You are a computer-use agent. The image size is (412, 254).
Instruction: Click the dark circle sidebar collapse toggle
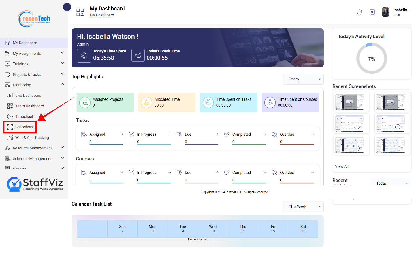click(67, 7)
